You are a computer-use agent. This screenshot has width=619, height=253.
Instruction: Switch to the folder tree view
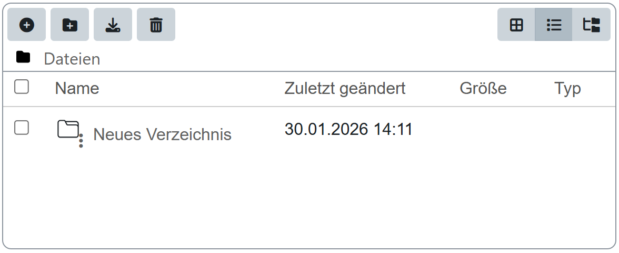click(591, 25)
